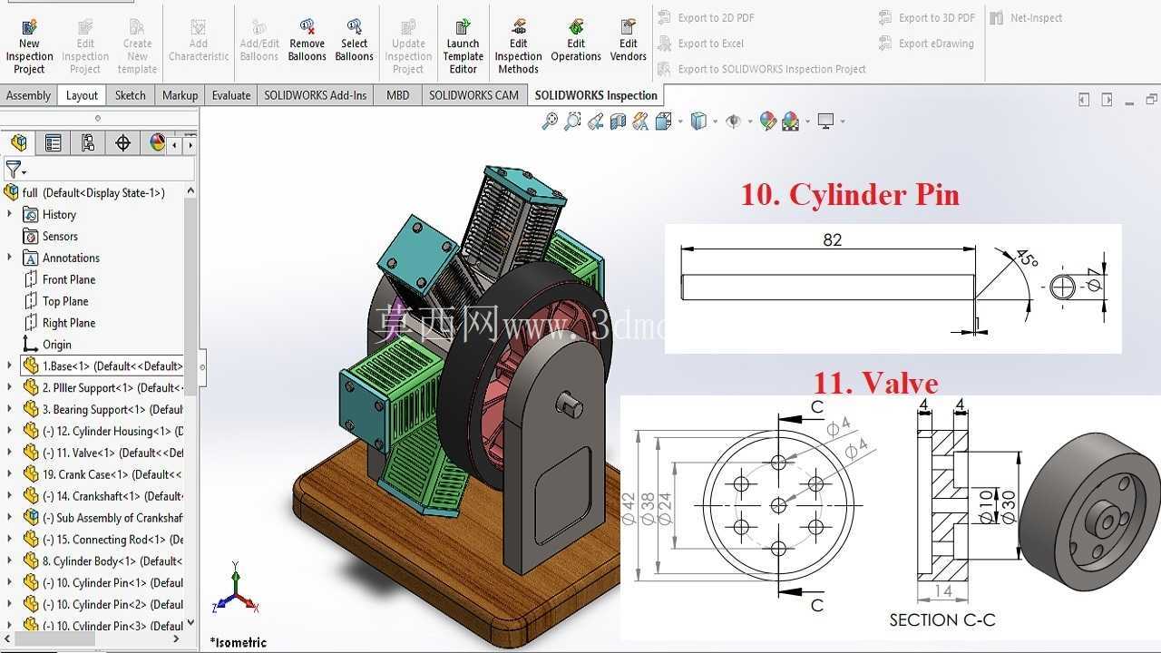Click the Previous View icon
Screen dimensions: 1161x653
[x=595, y=121]
